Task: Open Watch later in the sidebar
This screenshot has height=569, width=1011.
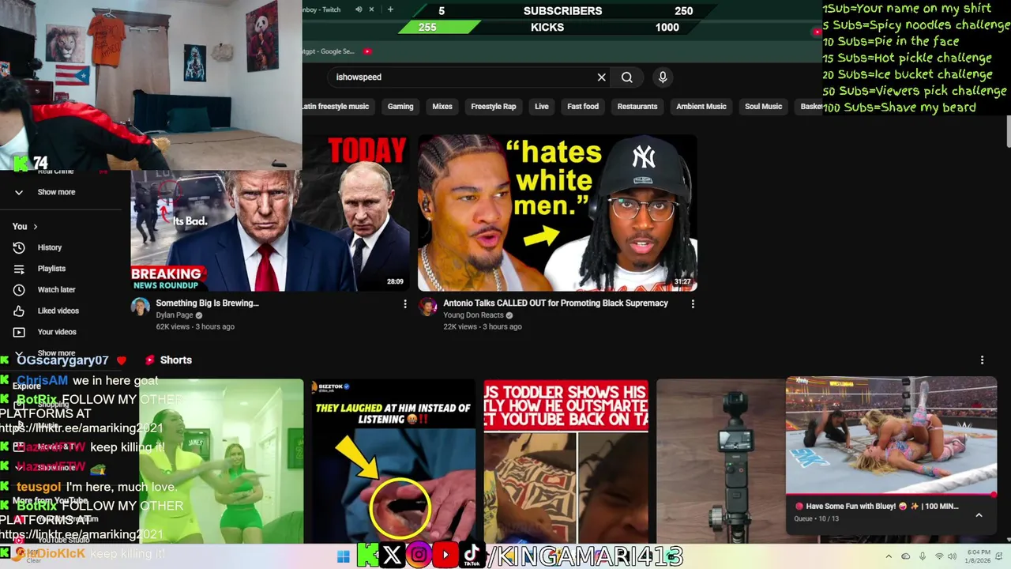Action: click(x=56, y=290)
